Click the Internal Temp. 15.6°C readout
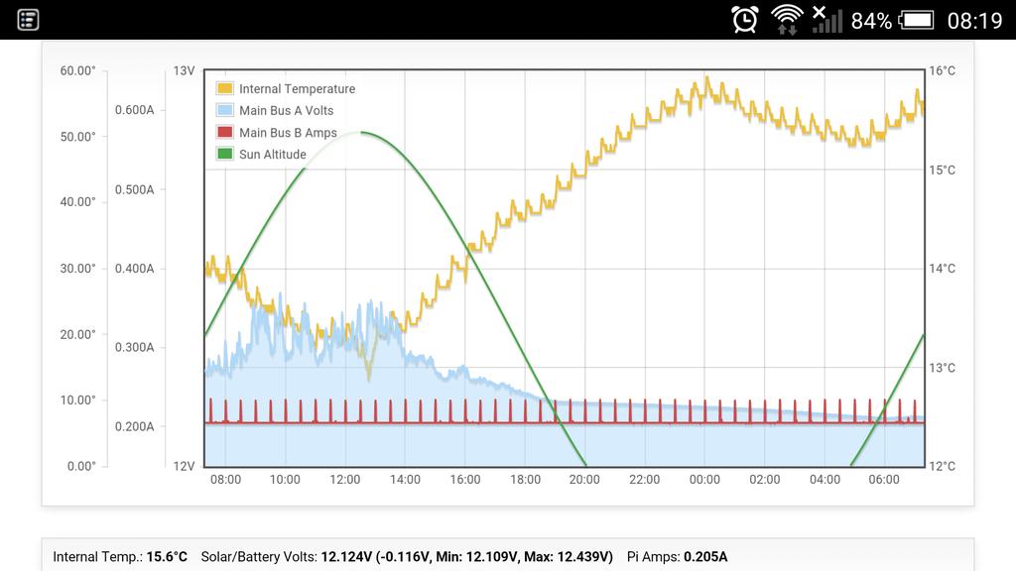Screen dimensions: 1016x571 pyautogui.click(x=120, y=557)
